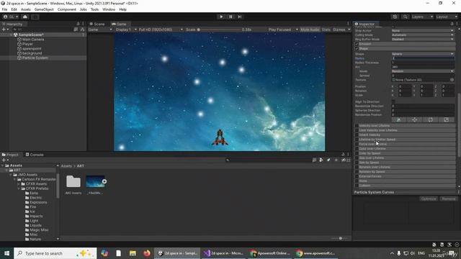Image resolution: width=461 pixels, height=259 pixels.
Task: Toggle the Stats button in Game view
Action: click(x=326, y=29)
